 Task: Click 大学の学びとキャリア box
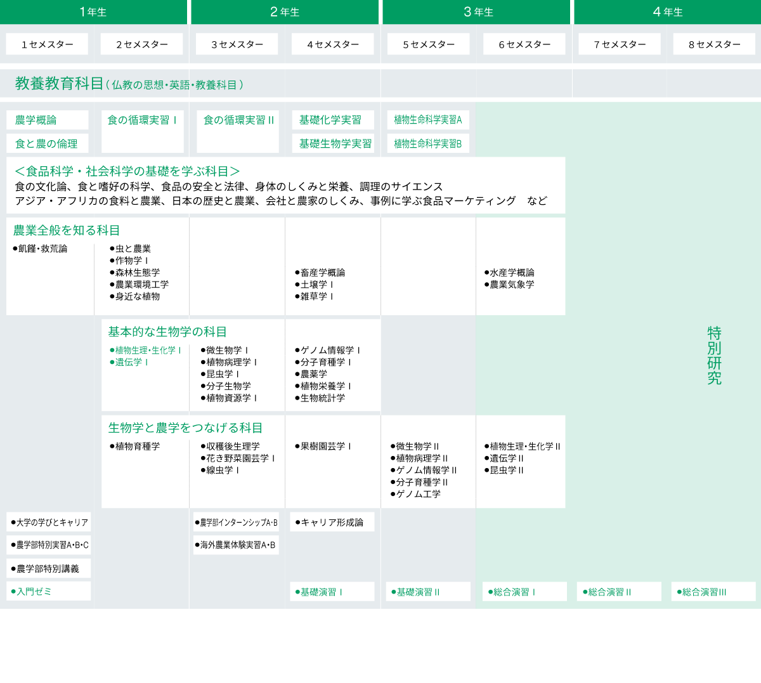tap(49, 522)
